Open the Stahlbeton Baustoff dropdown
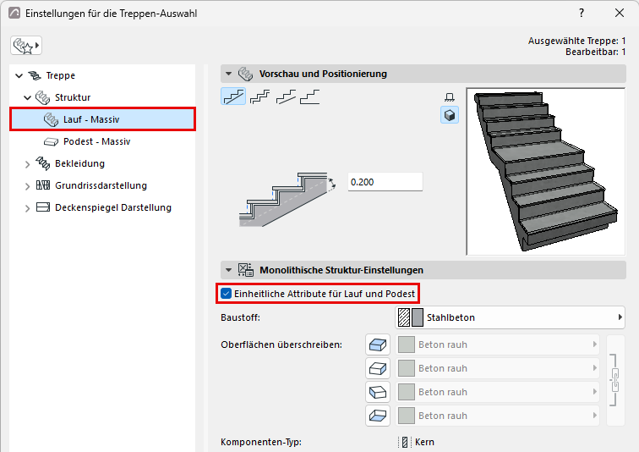 coord(510,317)
